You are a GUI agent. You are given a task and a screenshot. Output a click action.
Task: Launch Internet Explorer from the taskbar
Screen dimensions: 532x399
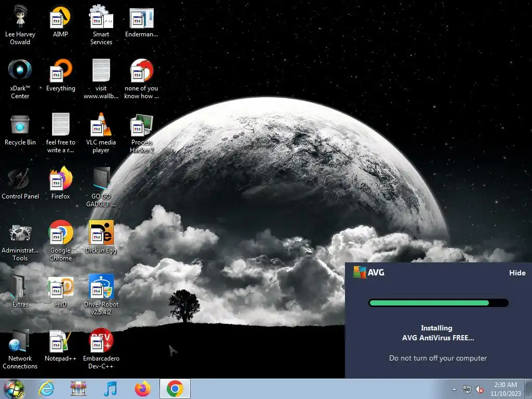click(46, 389)
